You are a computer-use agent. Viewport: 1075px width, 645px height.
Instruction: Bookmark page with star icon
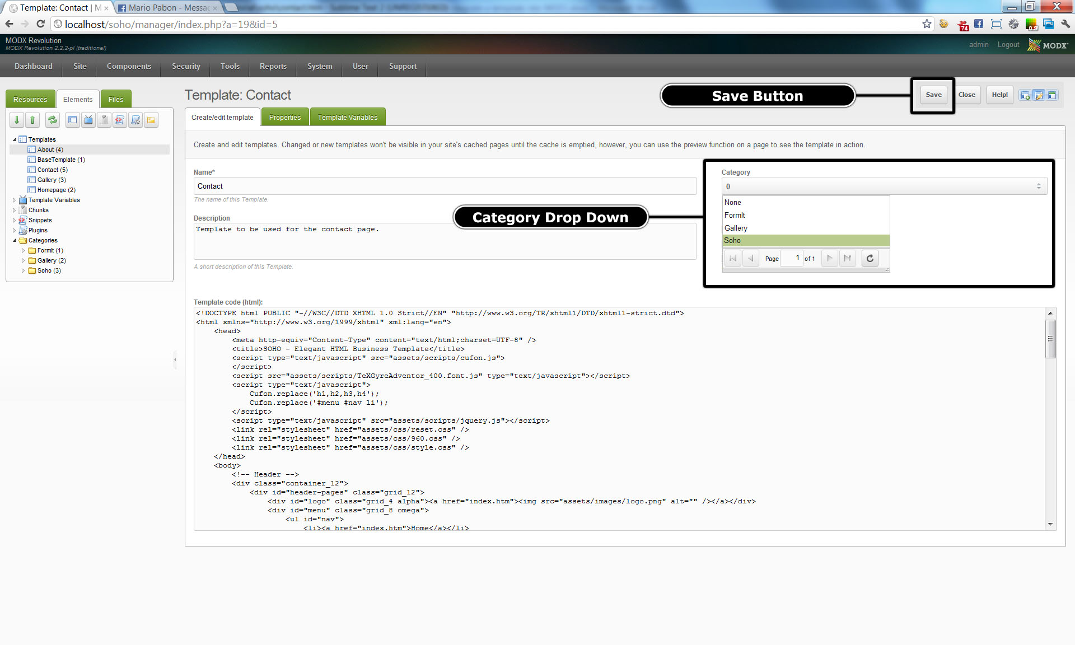[x=927, y=24]
